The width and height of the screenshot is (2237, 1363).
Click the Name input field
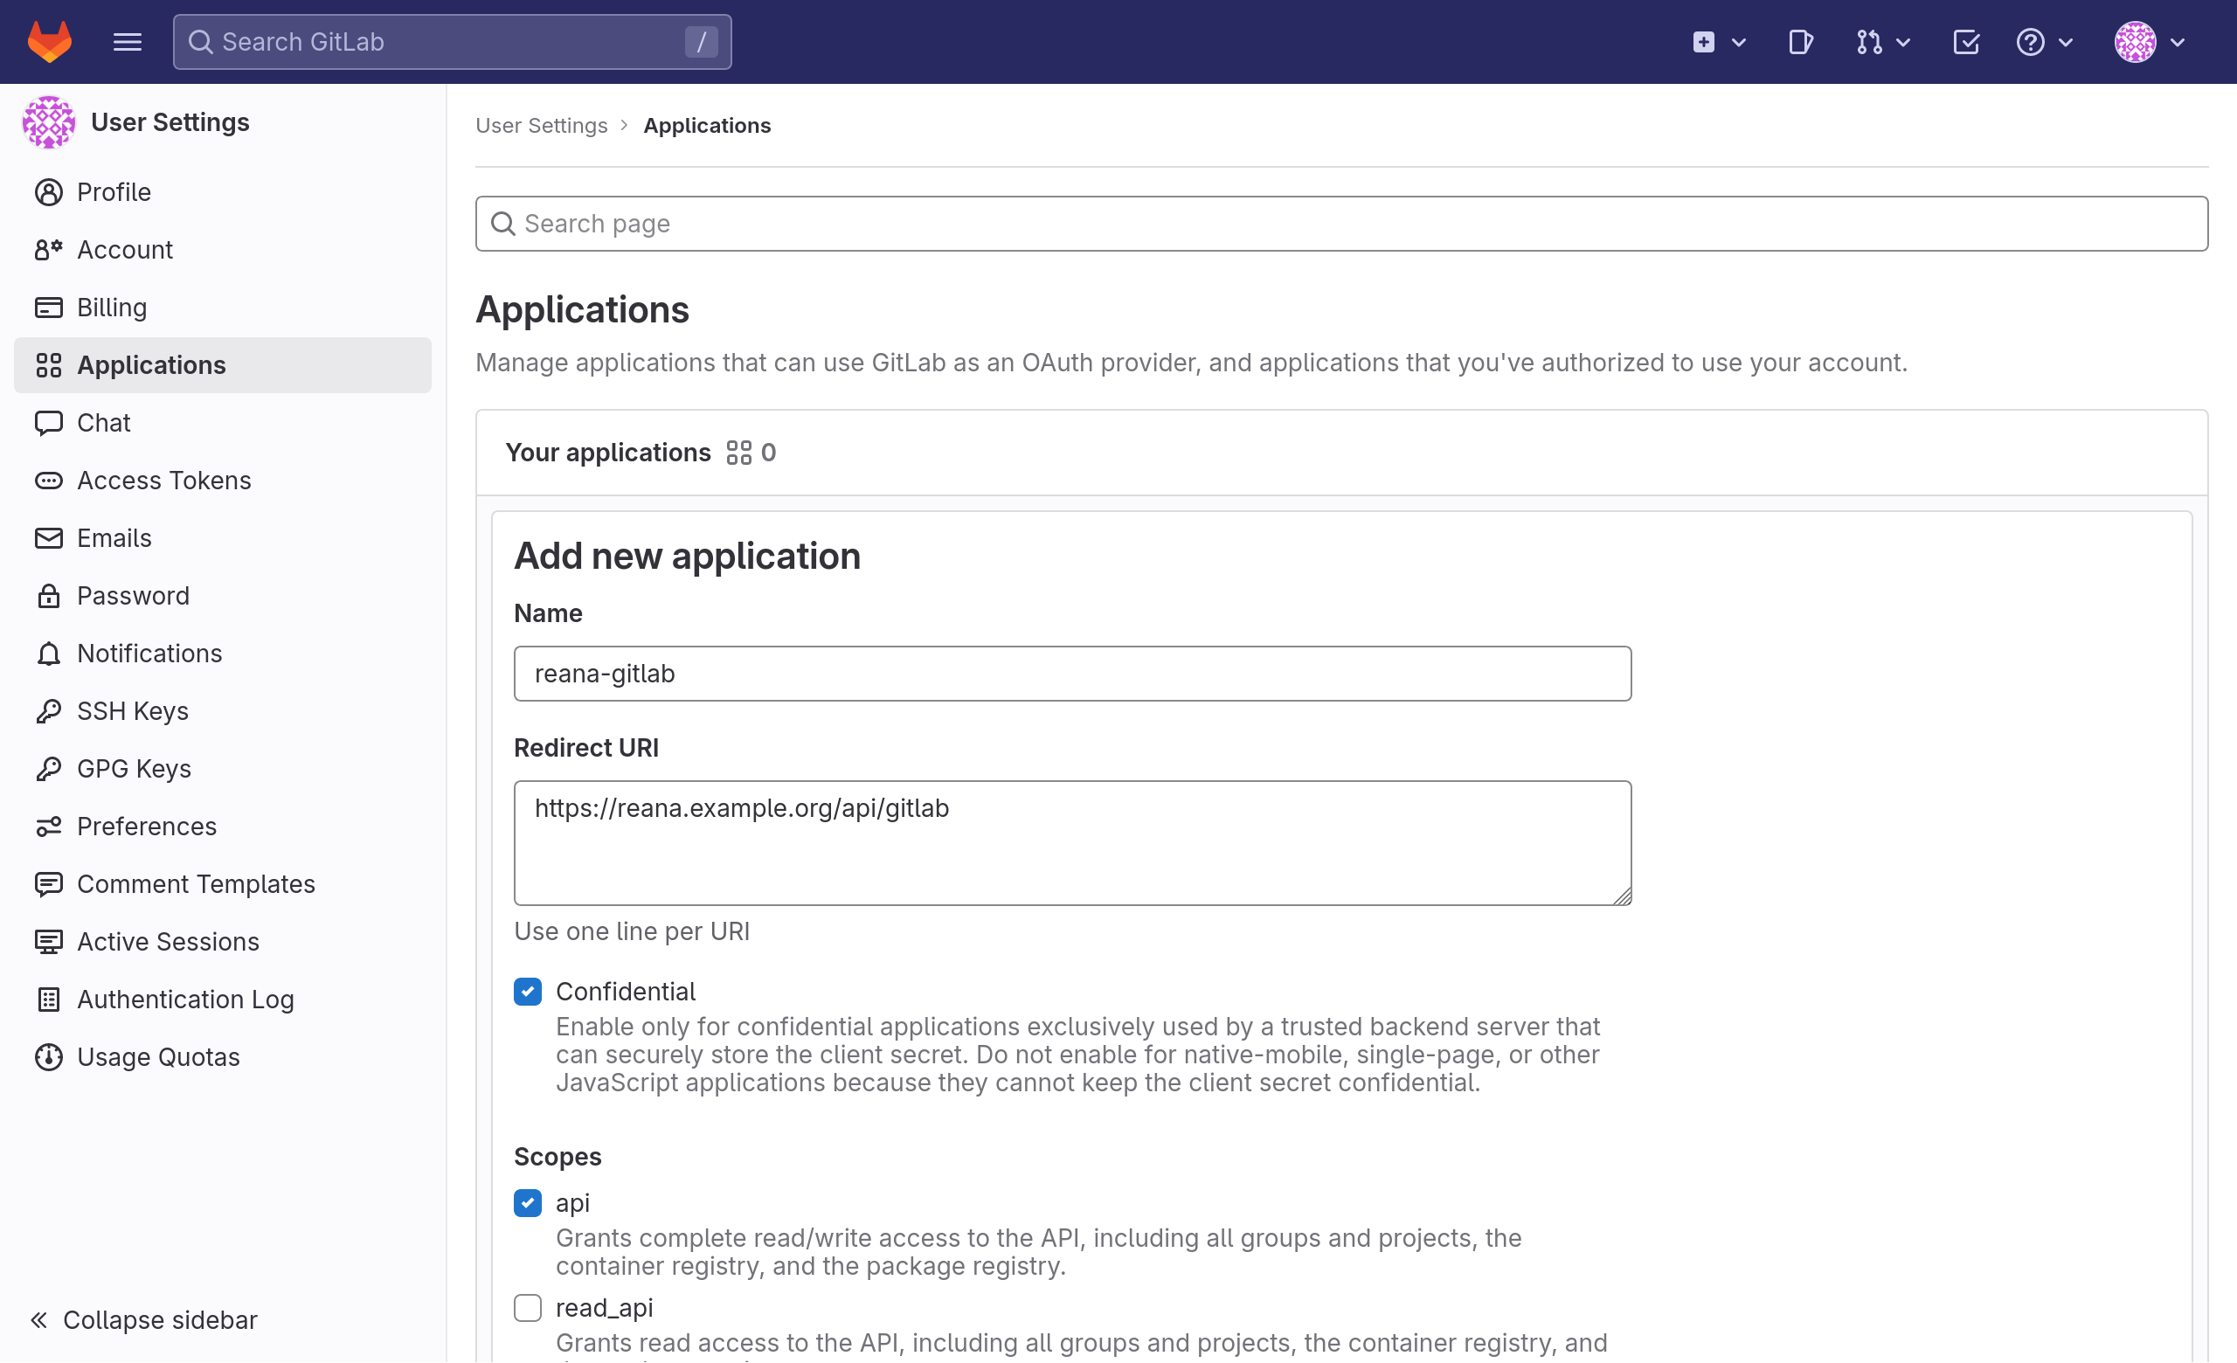(x=1072, y=673)
